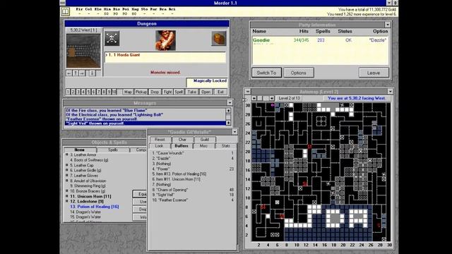Screen dimensions: 452x254
Task: Click the magenta player arrow on automap
Action: coord(273,105)
